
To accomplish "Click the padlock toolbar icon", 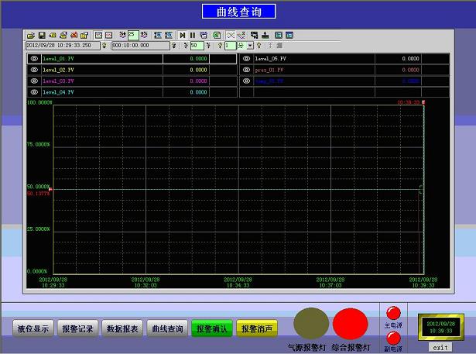I will point(84,36).
